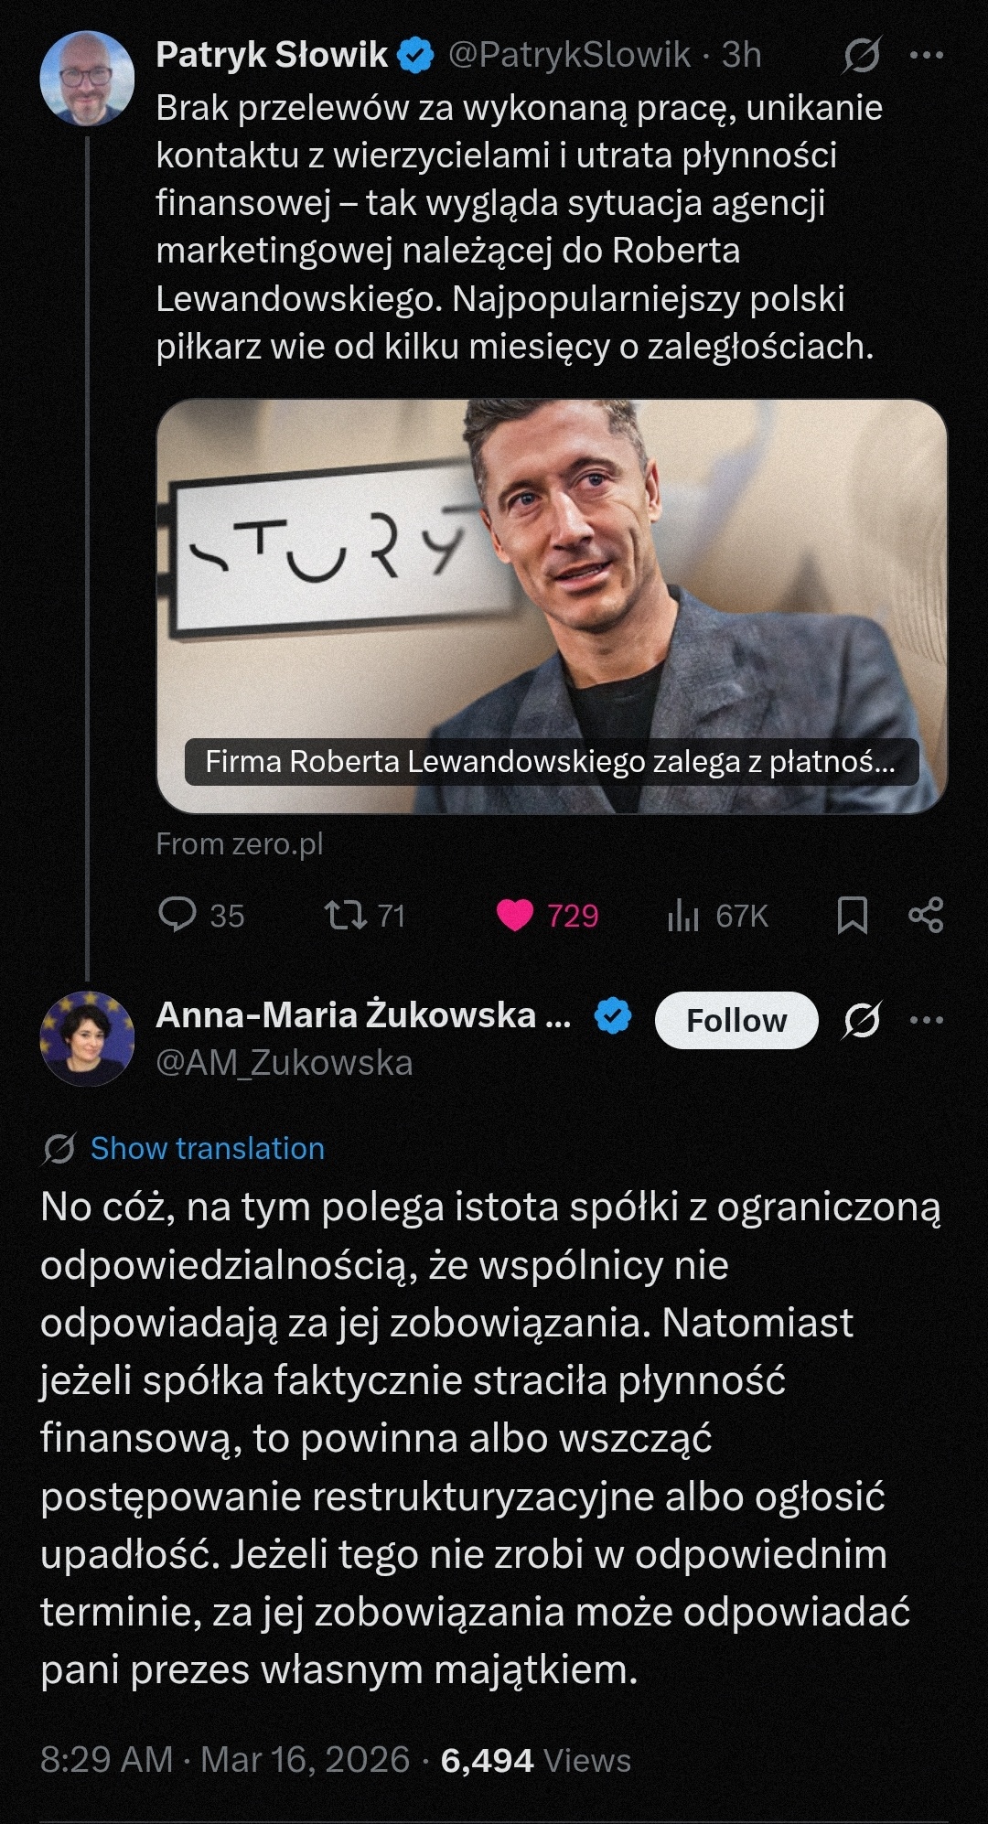Image resolution: width=988 pixels, height=1824 pixels.
Task: Show translation of Żukowska's reply
Action: coord(208,1148)
